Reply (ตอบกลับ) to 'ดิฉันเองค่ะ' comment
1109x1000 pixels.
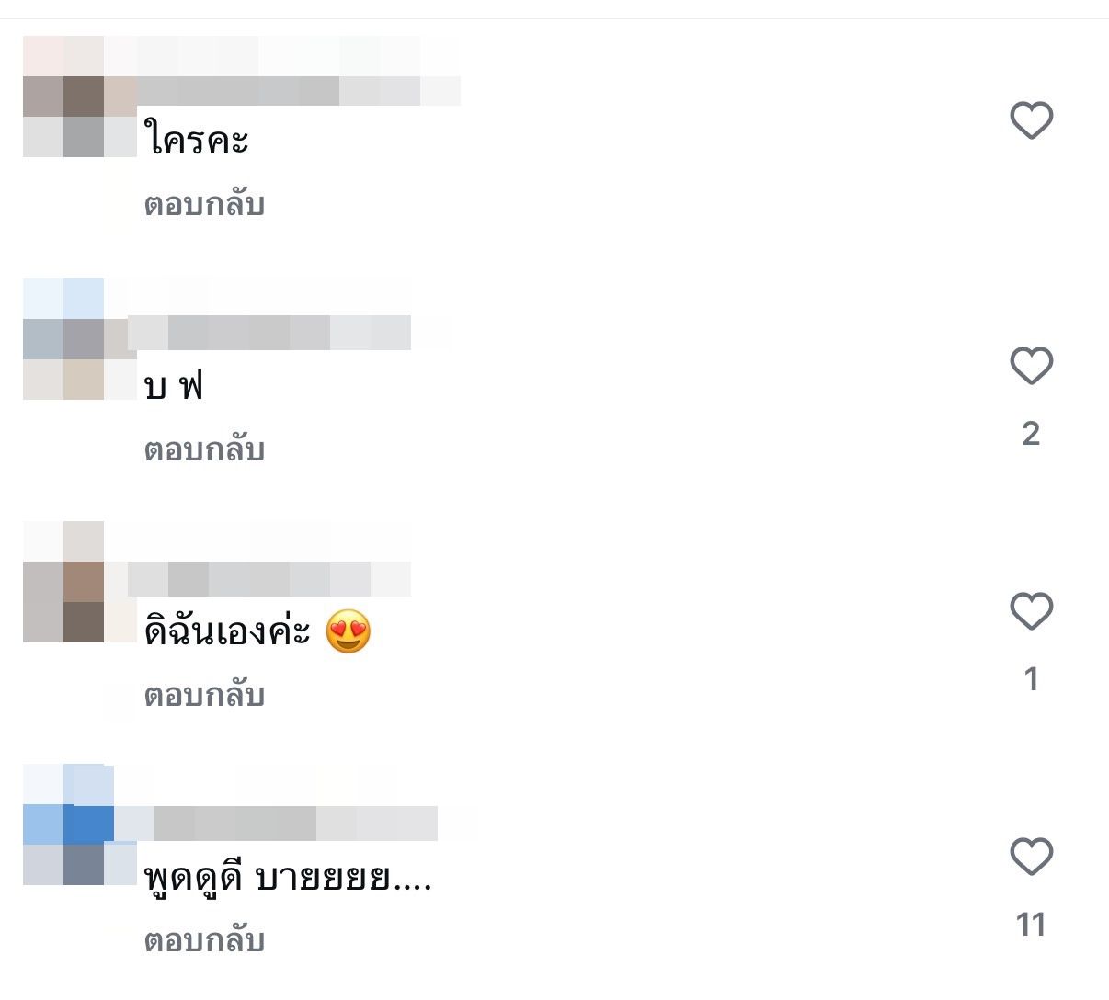(204, 695)
